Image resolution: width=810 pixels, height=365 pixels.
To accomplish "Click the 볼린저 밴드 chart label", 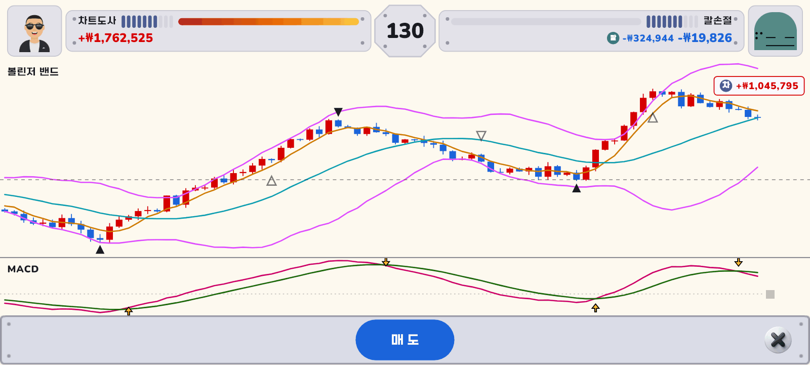I will [x=33, y=72].
